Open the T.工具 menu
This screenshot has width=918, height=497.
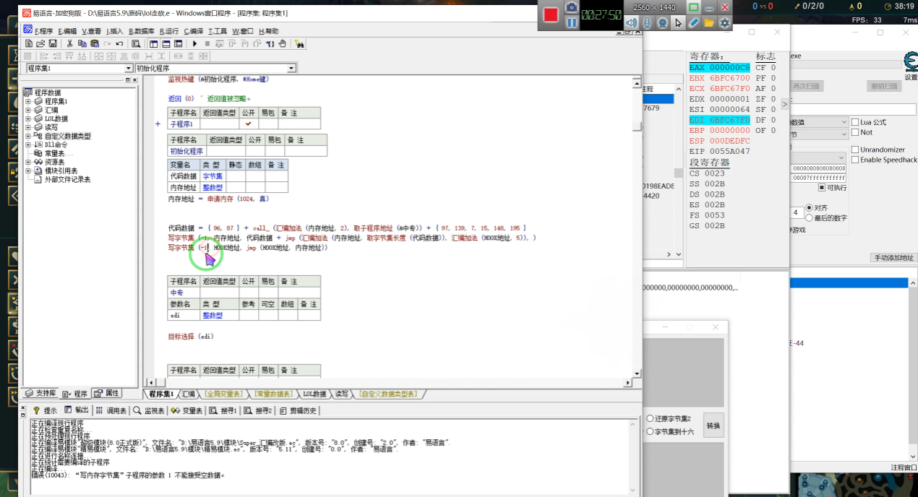tap(218, 31)
